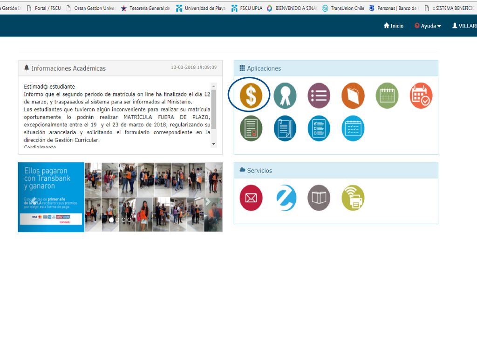Show previous carousel slide arrow
The width and height of the screenshot is (477, 358).
click(34, 200)
